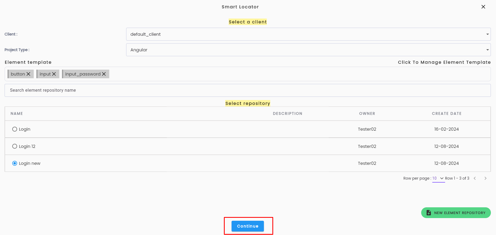Click the NAME column header
The height and width of the screenshot is (235, 496).
click(17, 113)
